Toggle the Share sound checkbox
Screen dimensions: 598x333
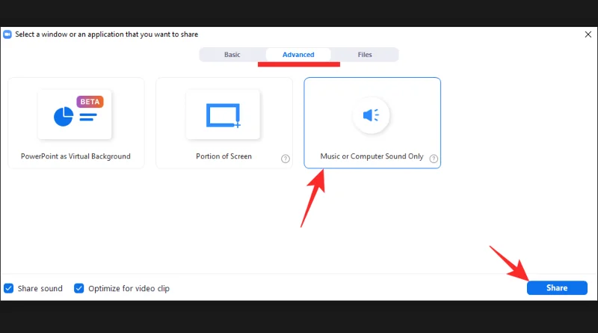coord(9,288)
